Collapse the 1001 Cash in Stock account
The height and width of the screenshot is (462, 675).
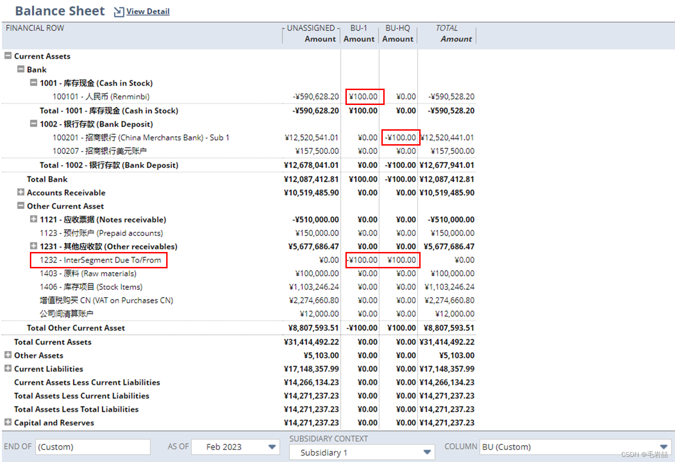[x=33, y=82]
